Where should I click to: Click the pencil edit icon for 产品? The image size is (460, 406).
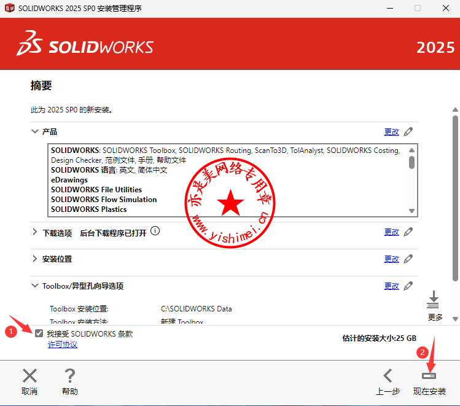click(x=408, y=131)
